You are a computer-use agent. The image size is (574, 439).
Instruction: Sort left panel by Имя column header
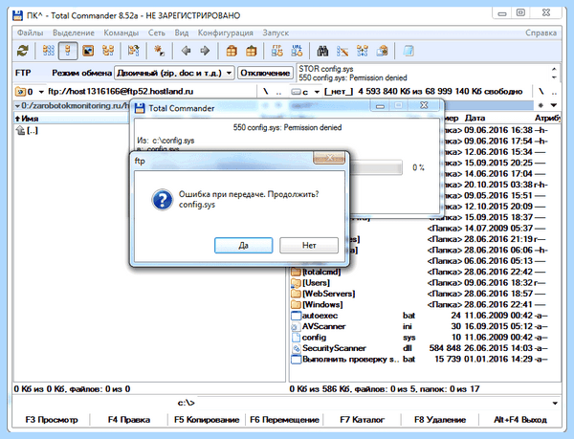click(x=72, y=119)
